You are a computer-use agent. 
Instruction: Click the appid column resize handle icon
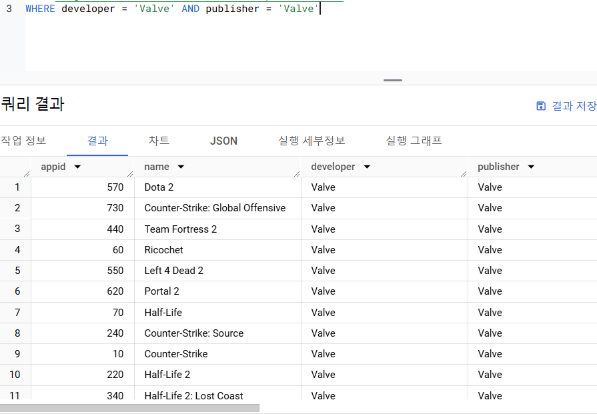[130, 174]
